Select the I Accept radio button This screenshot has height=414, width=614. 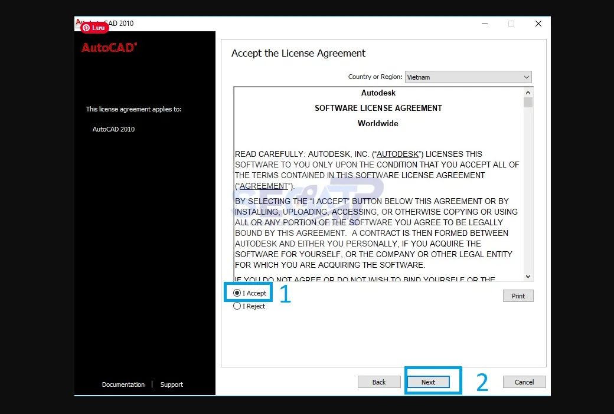pos(237,293)
